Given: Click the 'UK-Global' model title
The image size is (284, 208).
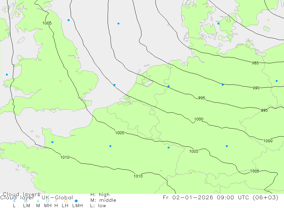Looking at the screenshot, I should [57, 198].
